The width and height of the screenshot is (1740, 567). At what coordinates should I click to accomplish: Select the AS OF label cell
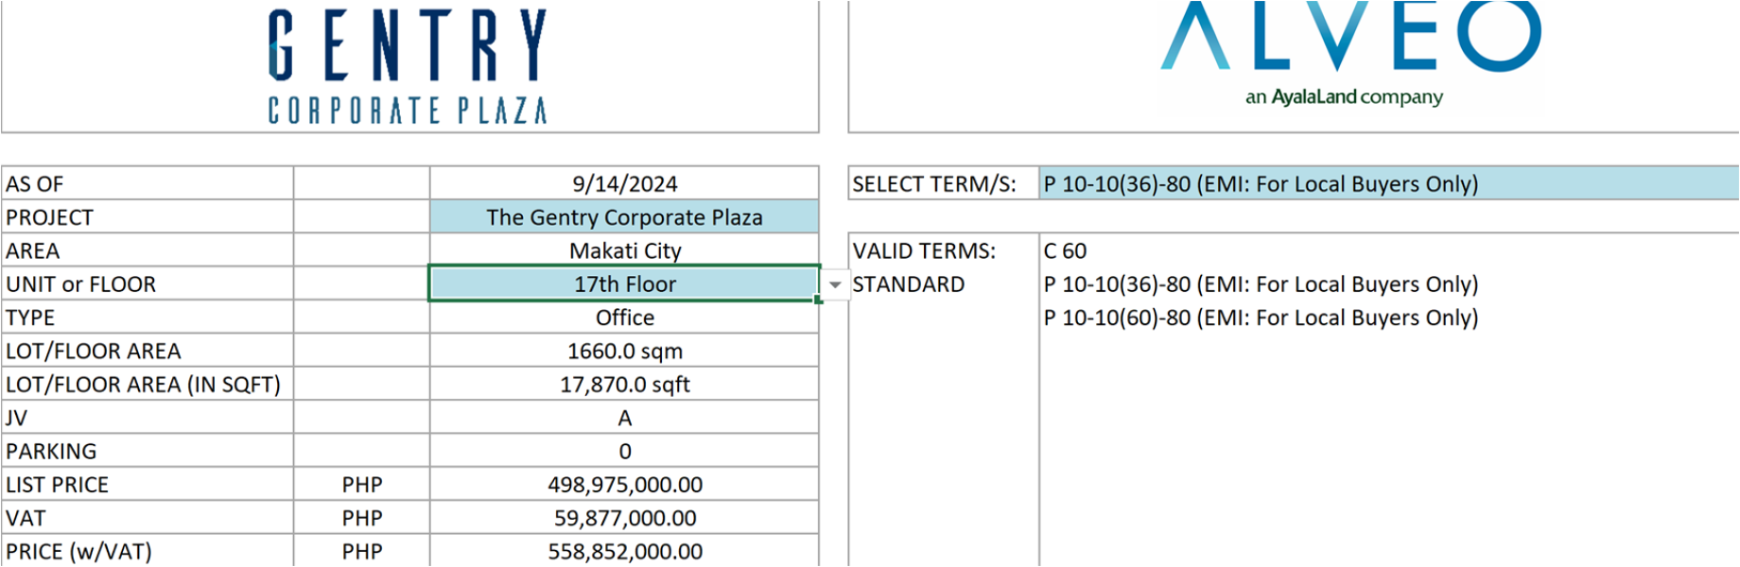[x=148, y=183]
